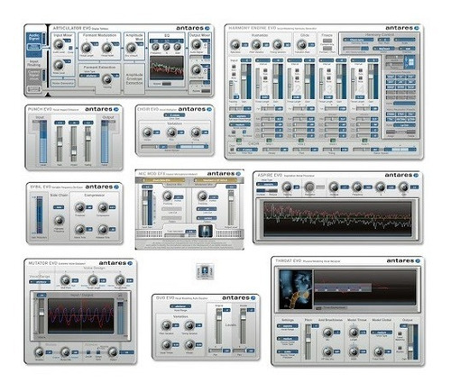This screenshot has height=392, width=451.
Task: Click the lower Output Mixer knob in Articulator
Action: click(196, 69)
